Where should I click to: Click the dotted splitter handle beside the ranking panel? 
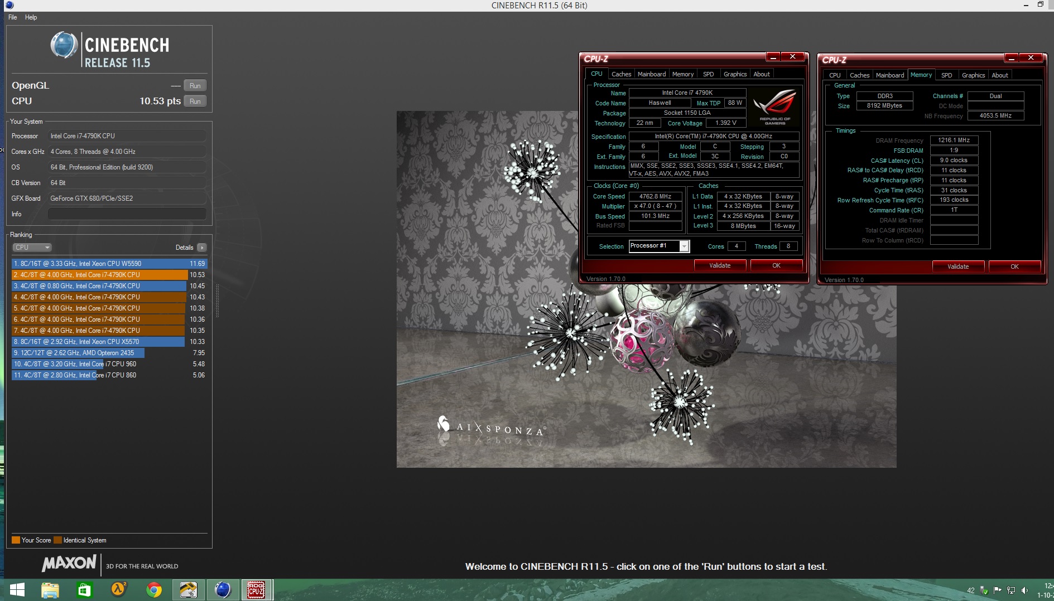[x=217, y=301]
